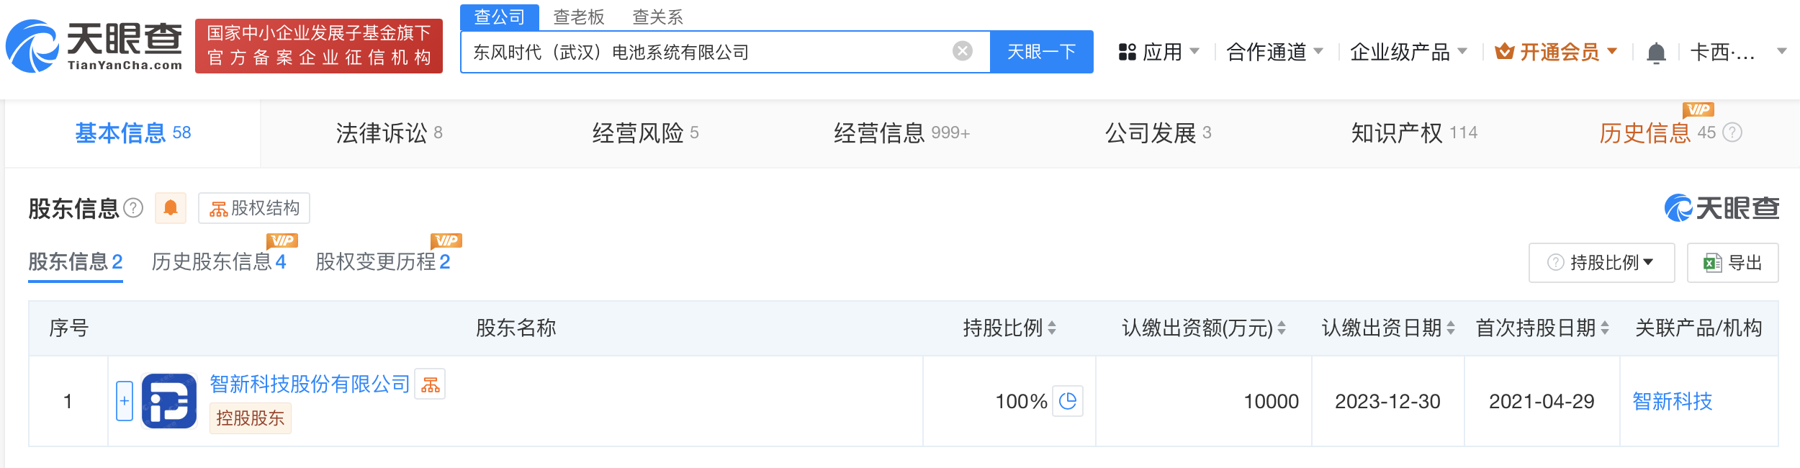The width and height of the screenshot is (1800, 468).
Task: Clear the search box with X icon
Action: pos(962,51)
